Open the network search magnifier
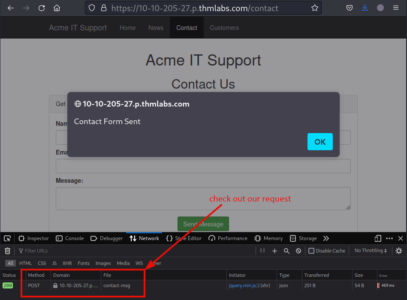This screenshot has height=300, width=407. 286,251
